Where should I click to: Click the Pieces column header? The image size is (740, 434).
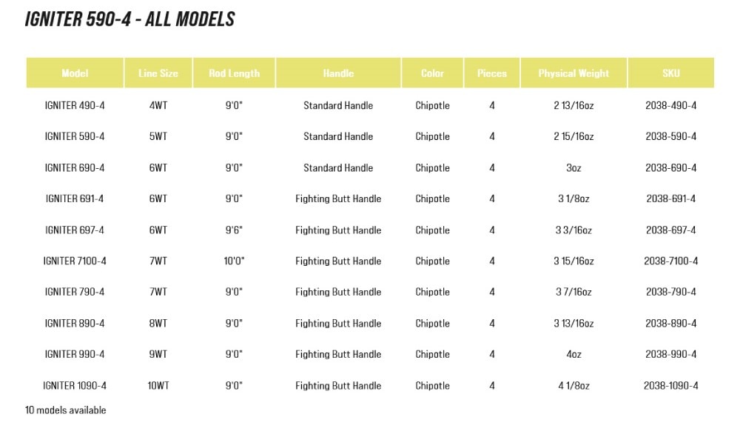click(492, 73)
